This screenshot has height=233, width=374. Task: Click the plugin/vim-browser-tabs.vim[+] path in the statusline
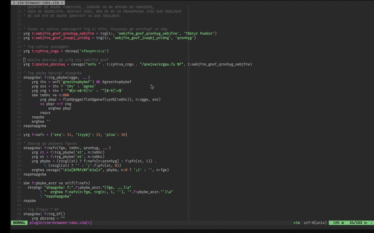coord(61,223)
